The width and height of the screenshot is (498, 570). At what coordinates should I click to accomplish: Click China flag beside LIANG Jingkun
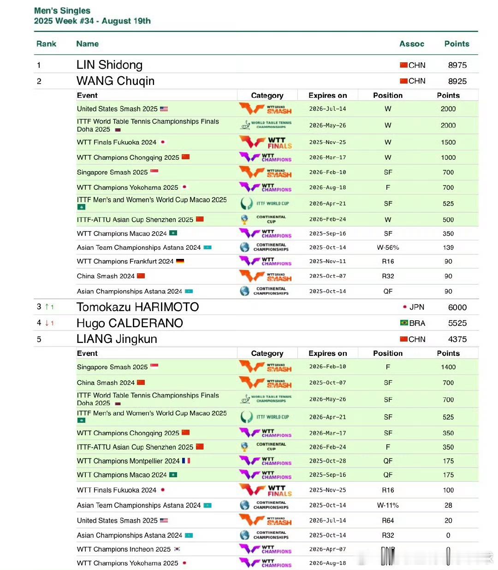click(x=403, y=339)
